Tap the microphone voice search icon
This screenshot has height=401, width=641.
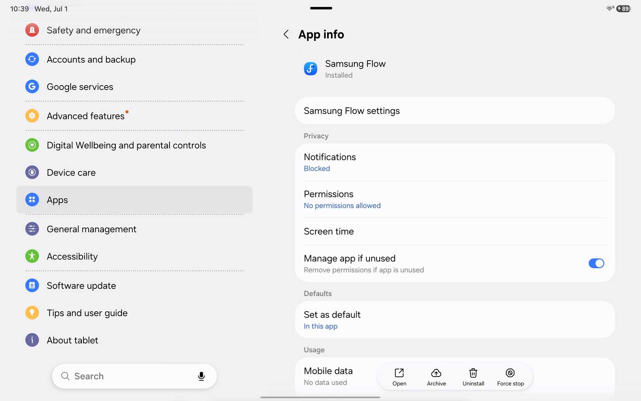tap(201, 376)
